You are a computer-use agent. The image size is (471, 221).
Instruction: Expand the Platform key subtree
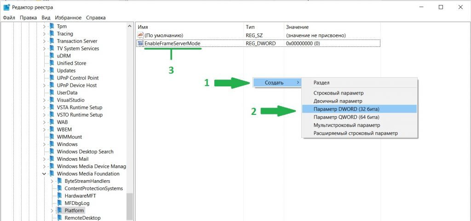[x=52, y=210]
